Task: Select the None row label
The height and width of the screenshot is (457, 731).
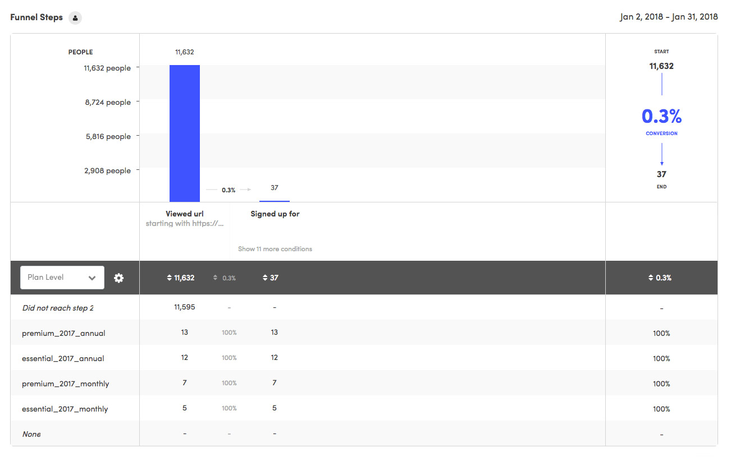Action: coord(31,434)
